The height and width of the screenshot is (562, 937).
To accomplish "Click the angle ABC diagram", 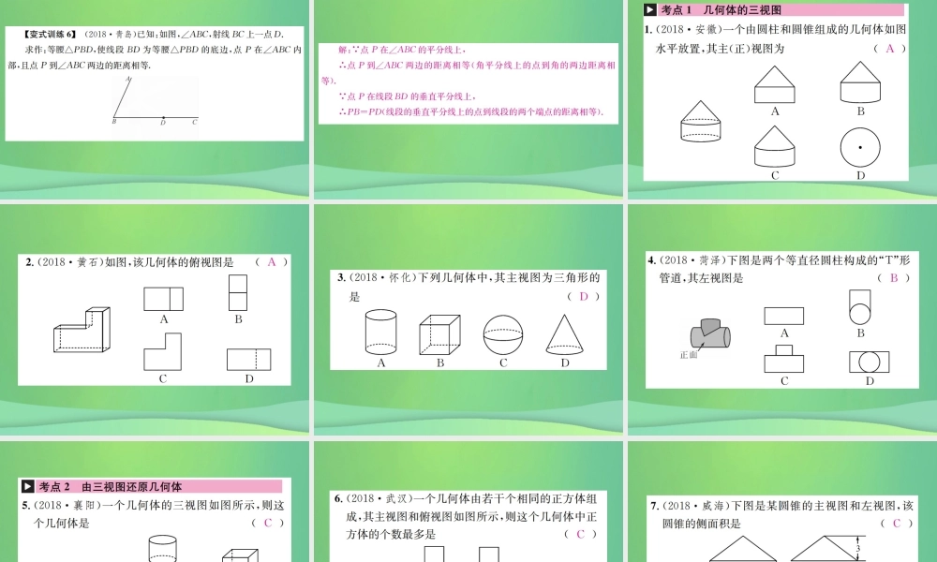I will click(x=156, y=100).
